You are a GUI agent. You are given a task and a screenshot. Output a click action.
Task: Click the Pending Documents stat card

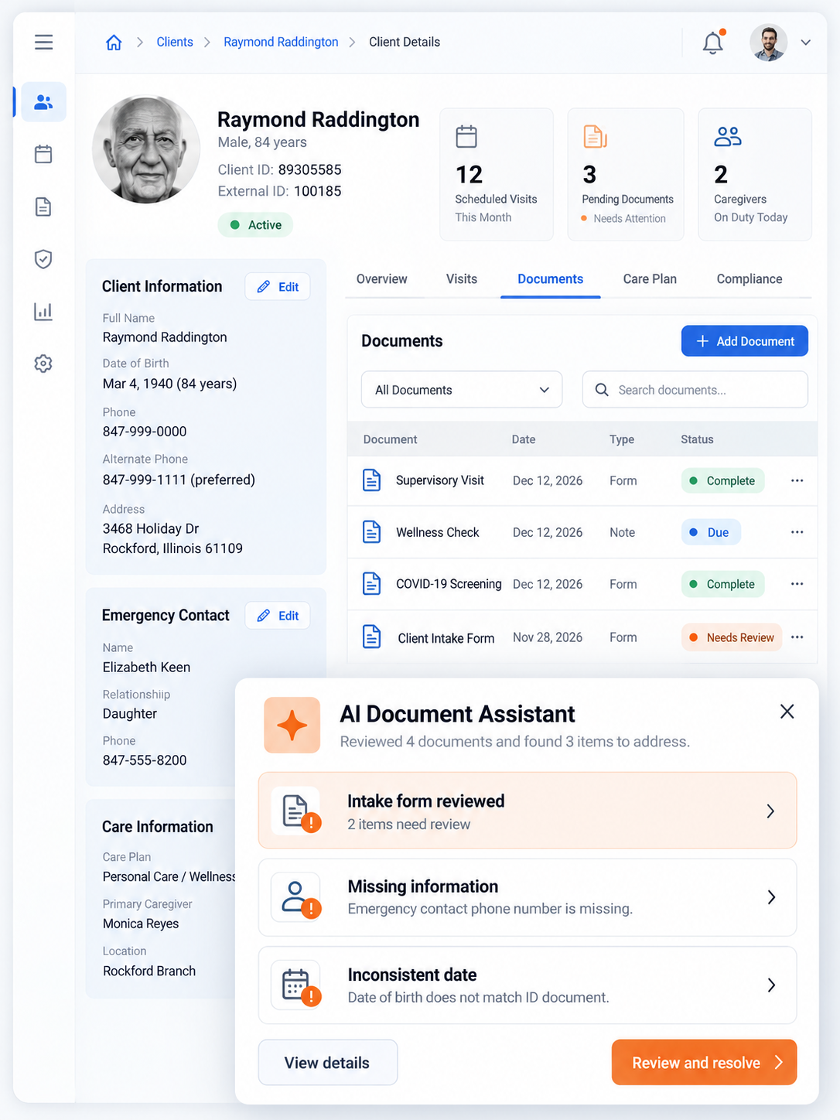[626, 175]
